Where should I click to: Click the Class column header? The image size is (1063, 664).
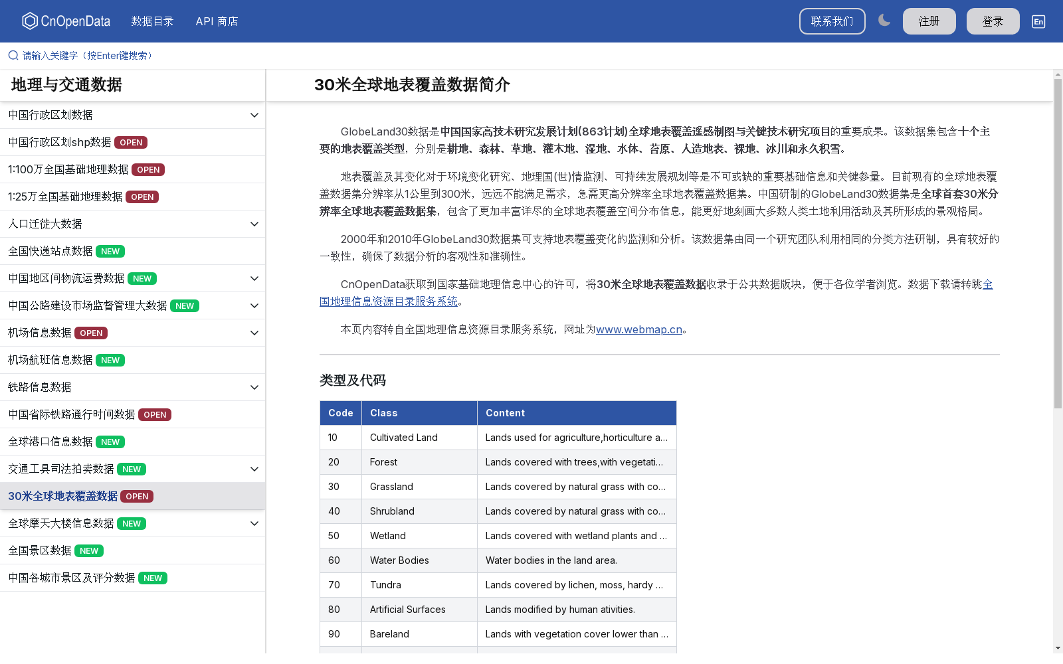[x=419, y=413]
